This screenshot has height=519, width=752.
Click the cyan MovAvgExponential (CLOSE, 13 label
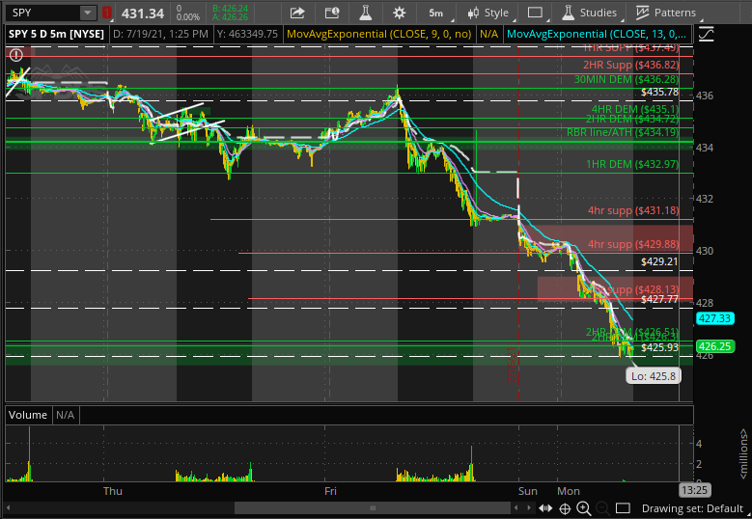click(x=597, y=34)
